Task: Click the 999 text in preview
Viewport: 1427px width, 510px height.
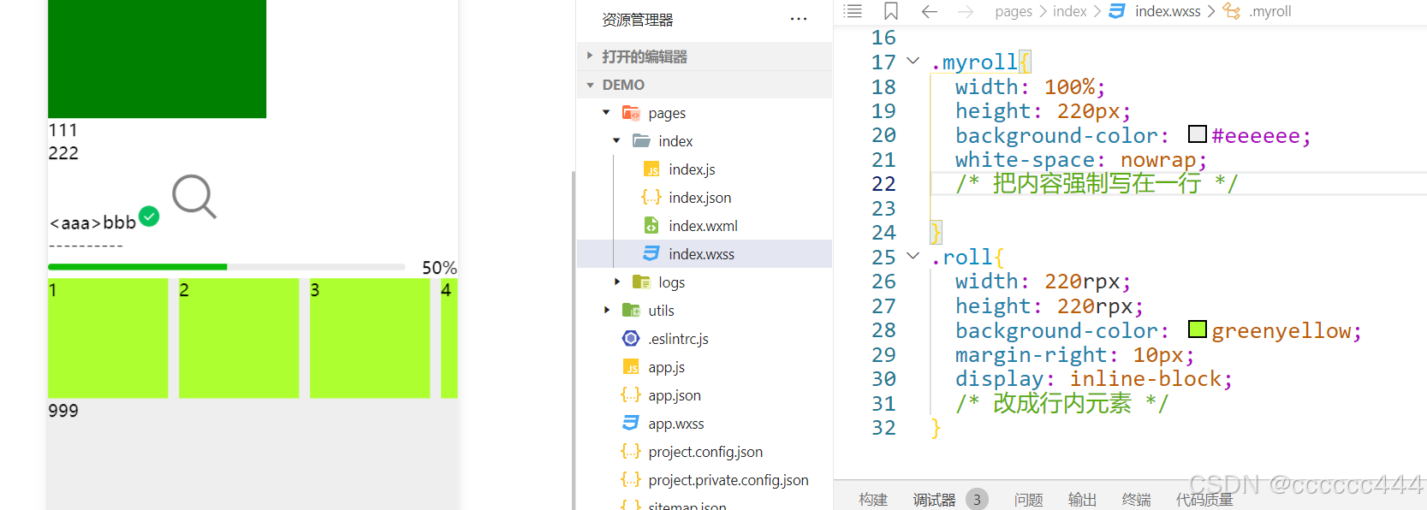Action: (x=63, y=411)
